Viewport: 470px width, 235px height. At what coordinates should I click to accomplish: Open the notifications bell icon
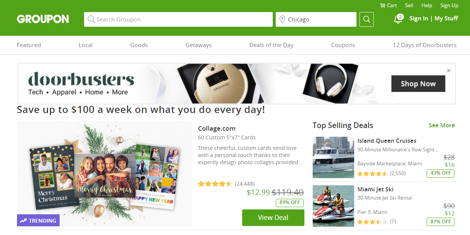pyautogui.click(x=398, y=19)
